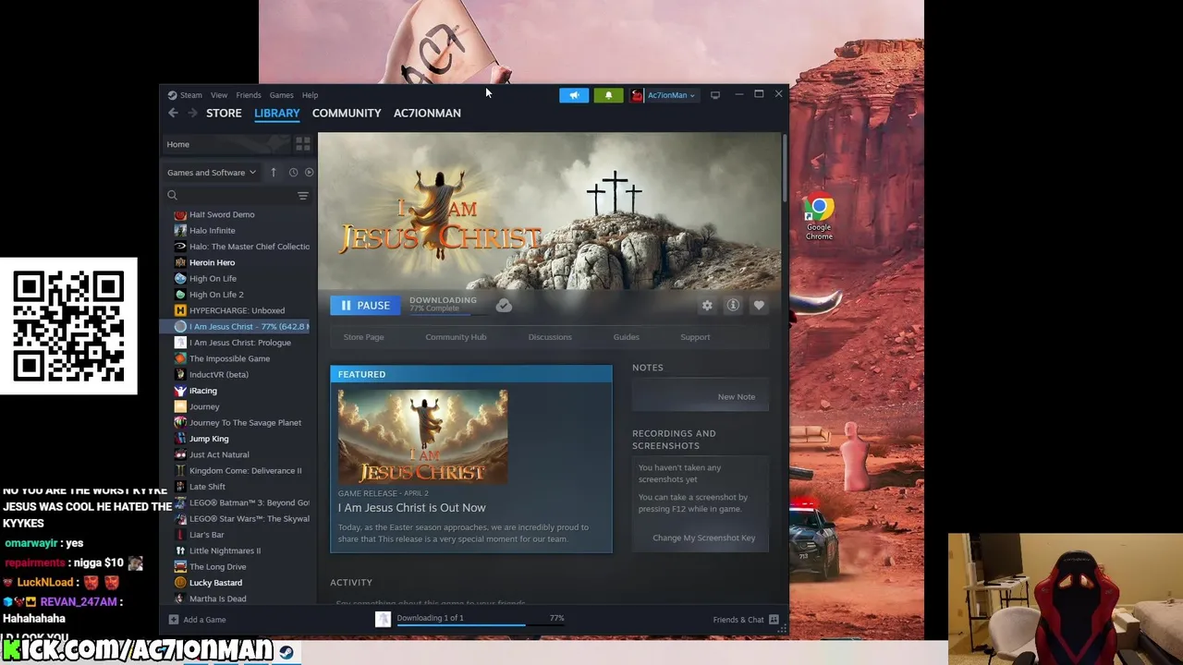The height and width of the screenshot is (665, 1183).
Task: Click the sort ascending arrow icon
Action: coord(274,173)
